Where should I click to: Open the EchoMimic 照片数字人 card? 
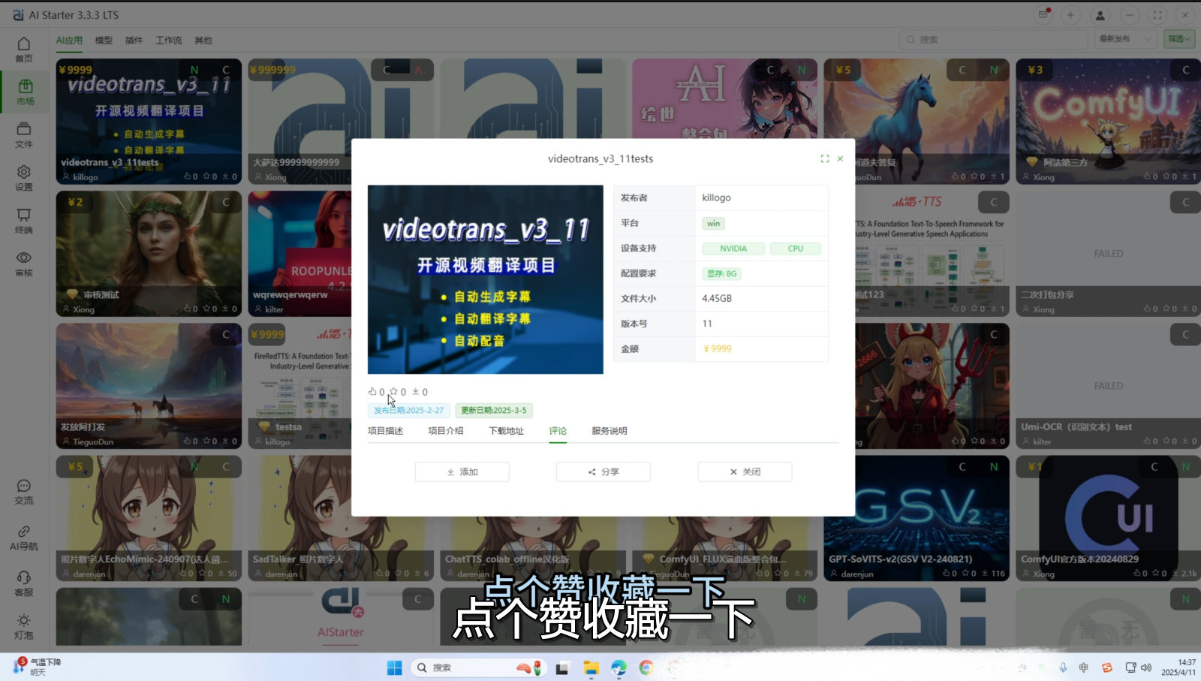coord(149,518)
